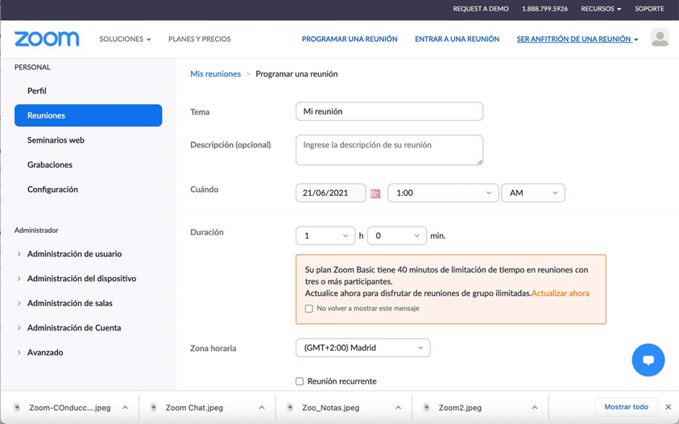The image size is (679, 424).
Task: Check 'No volver a mostrar este mensaje'
Action: 308,309
